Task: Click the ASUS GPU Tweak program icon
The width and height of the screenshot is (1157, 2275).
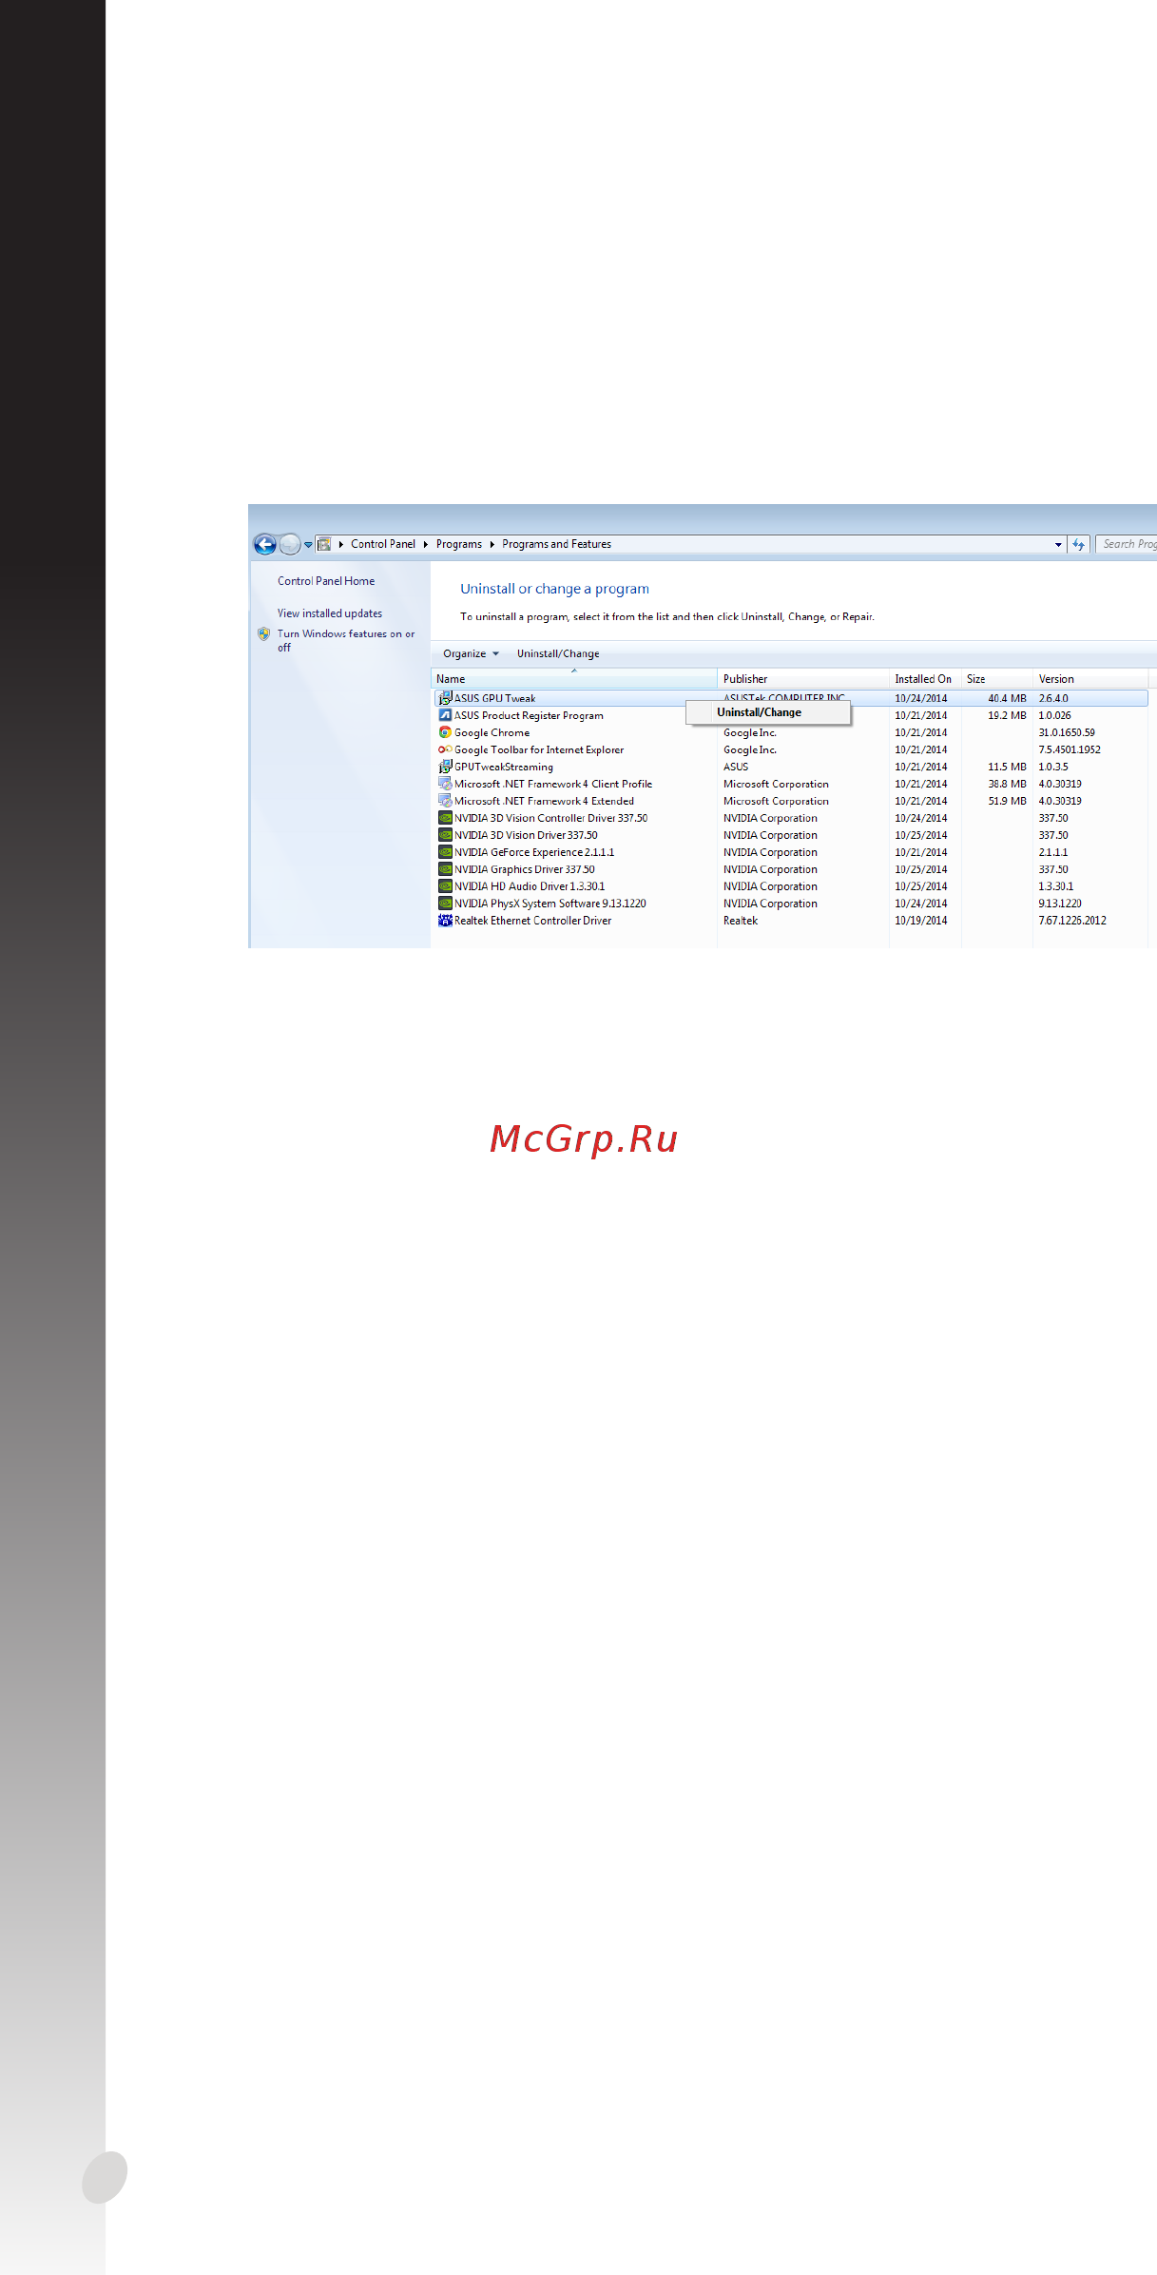Action: tap(445, 698)
